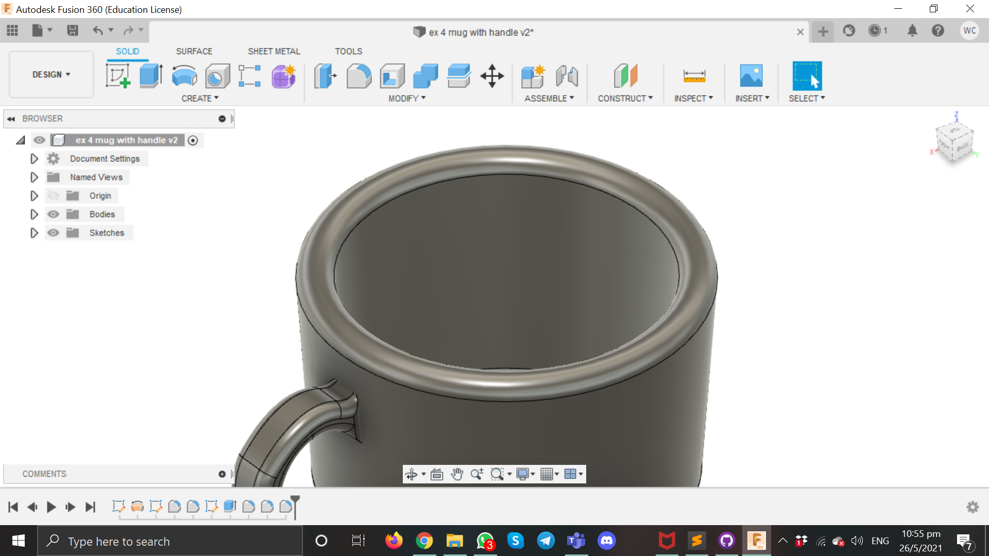The width and height of the screenshot is (989, 556).
Task: Click the Look At tool
Action: pos(437,474)
